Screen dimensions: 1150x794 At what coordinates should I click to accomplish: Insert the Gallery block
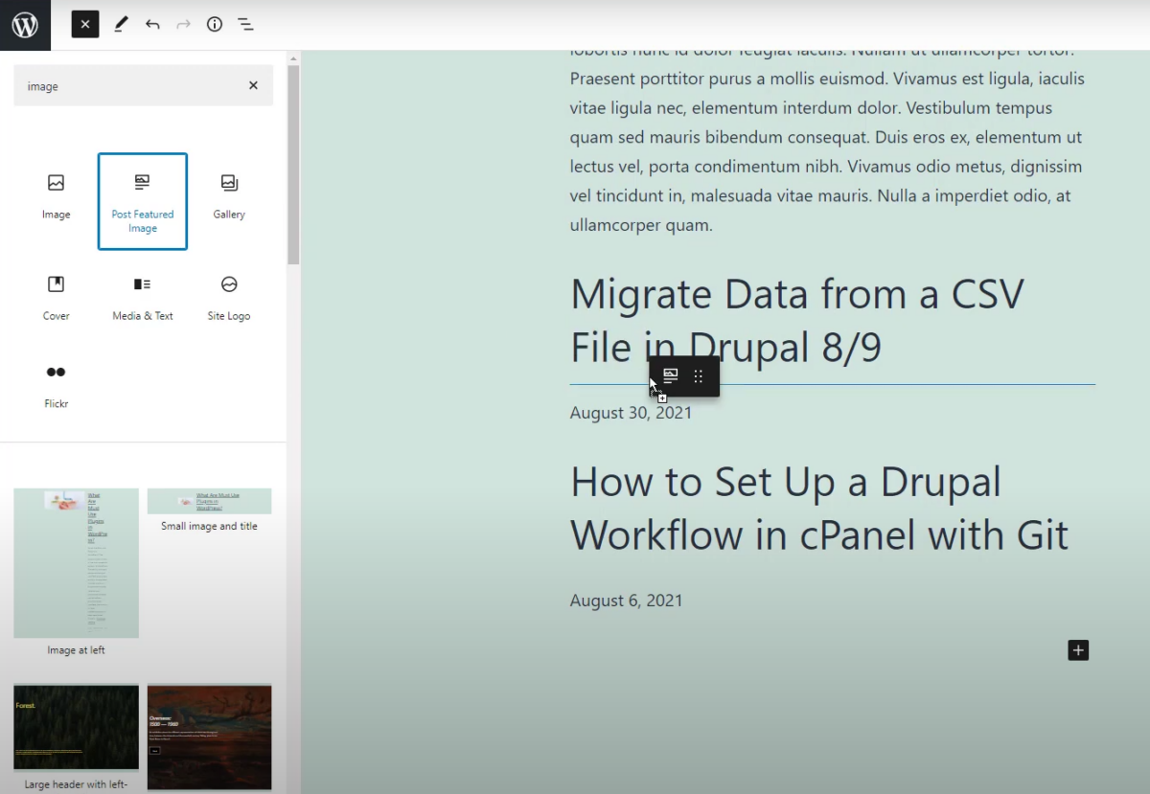tap(229, 200)
